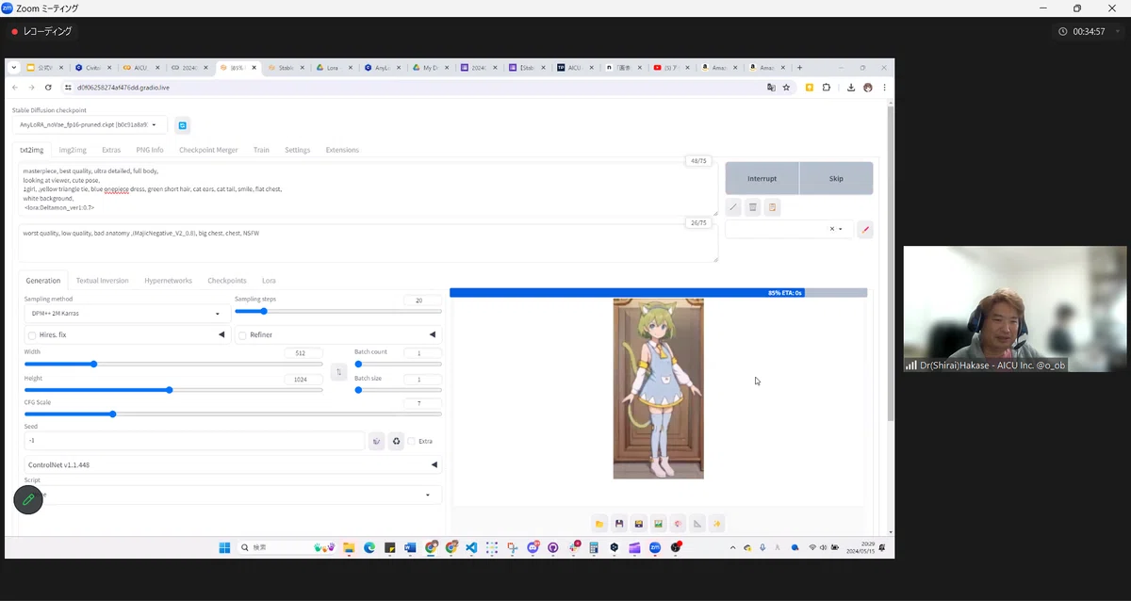1131x601 pixels.
Task: Open the browser translate icon
Action: 771,88
